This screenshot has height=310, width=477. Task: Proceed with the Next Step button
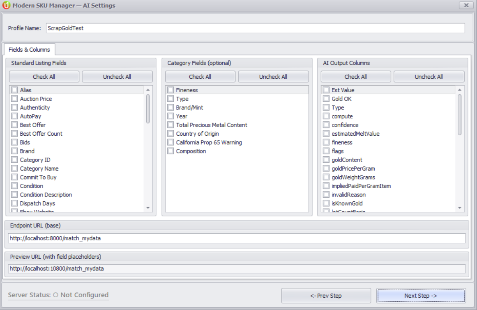421,296
